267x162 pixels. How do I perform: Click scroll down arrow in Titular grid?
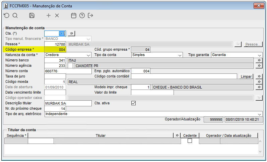260,151
